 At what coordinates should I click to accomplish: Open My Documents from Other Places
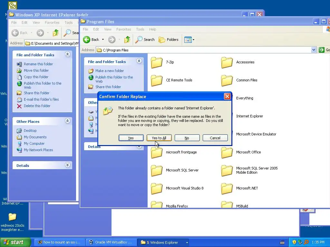35,137
